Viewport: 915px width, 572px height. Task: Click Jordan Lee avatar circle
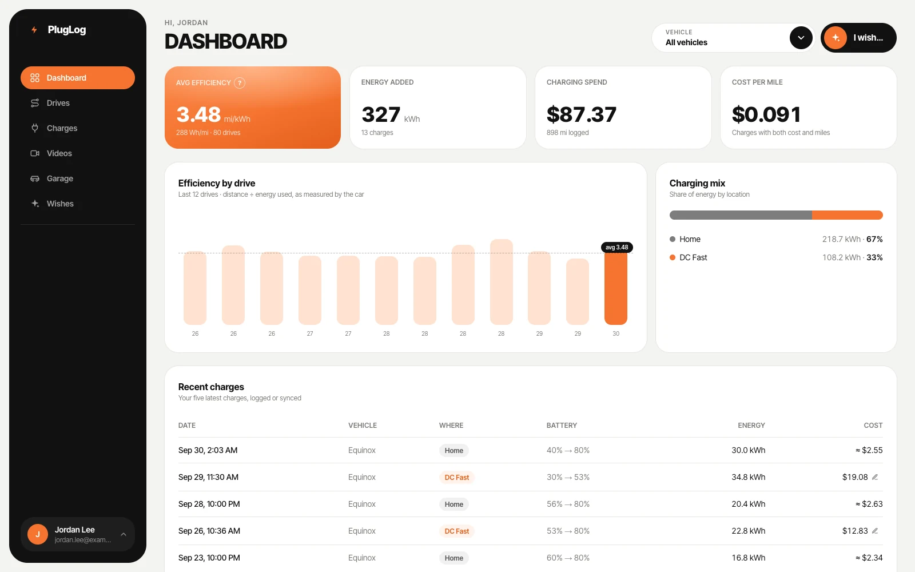click(x=38, y=534)
